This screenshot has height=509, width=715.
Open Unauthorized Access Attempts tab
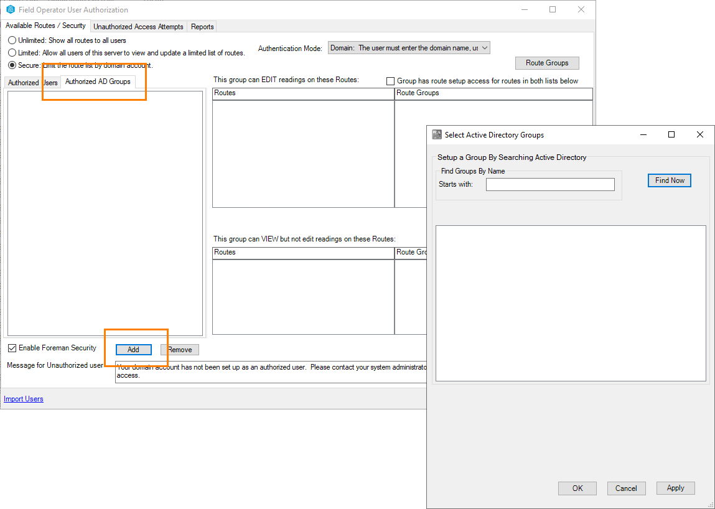point(138,27)
